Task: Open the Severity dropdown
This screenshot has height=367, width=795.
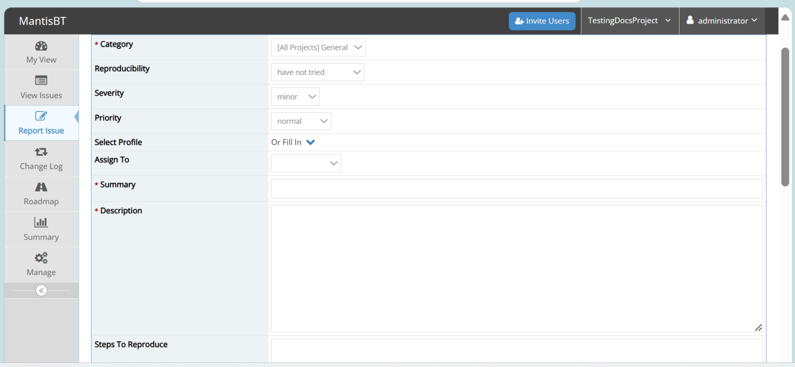Action: pyautogui.click(x=295, y=96)
